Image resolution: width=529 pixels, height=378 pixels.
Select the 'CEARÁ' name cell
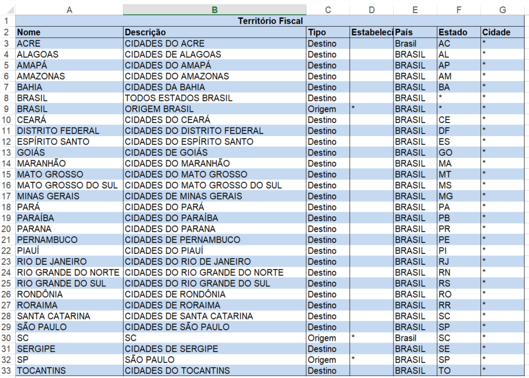click(69, 120)
